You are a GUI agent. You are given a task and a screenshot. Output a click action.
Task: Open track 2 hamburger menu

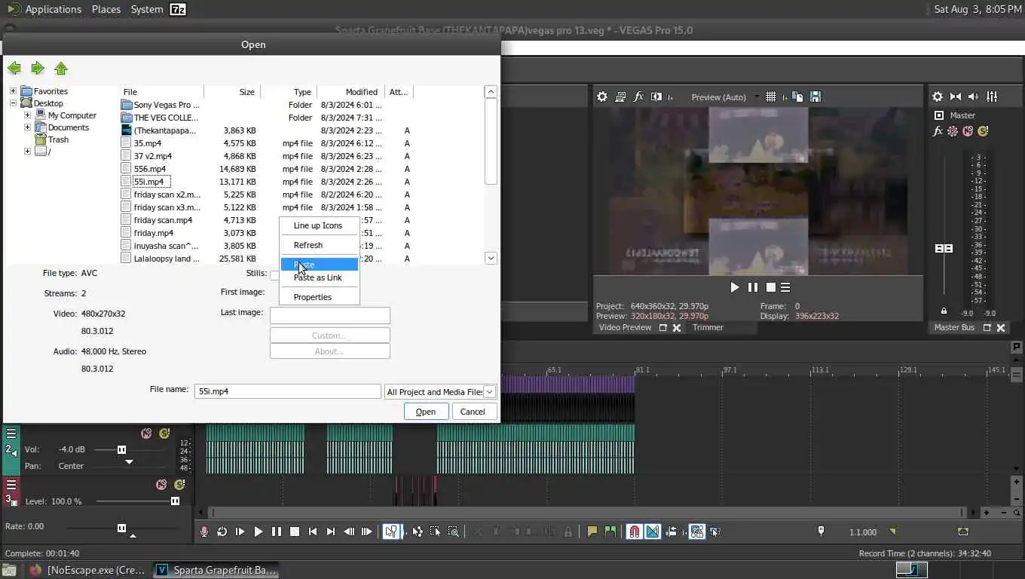coord(11,433)
